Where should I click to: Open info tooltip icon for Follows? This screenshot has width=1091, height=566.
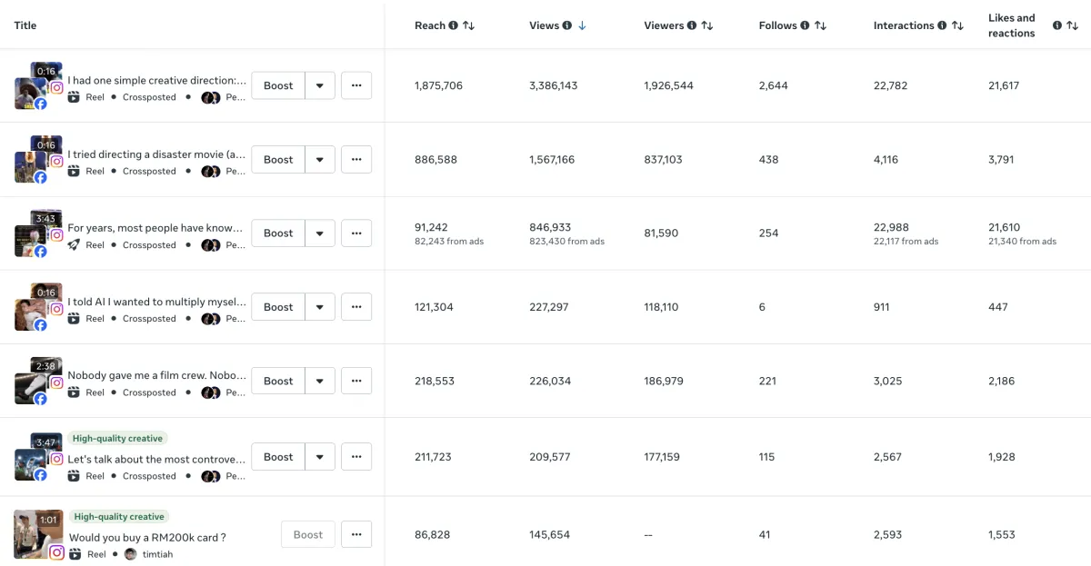point(806,25)
